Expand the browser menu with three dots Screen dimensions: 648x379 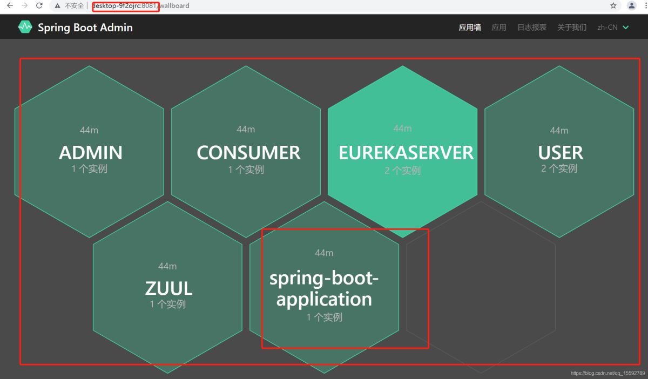(x=645, y=5)
